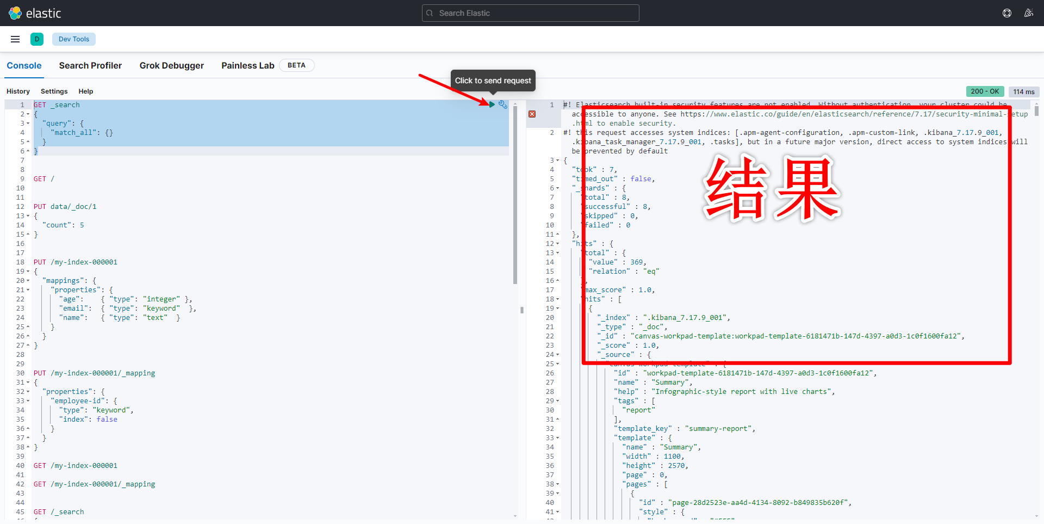Collapse the body fold at editor line 31
Screen dimensions: 1044x524
pos(28,383)
